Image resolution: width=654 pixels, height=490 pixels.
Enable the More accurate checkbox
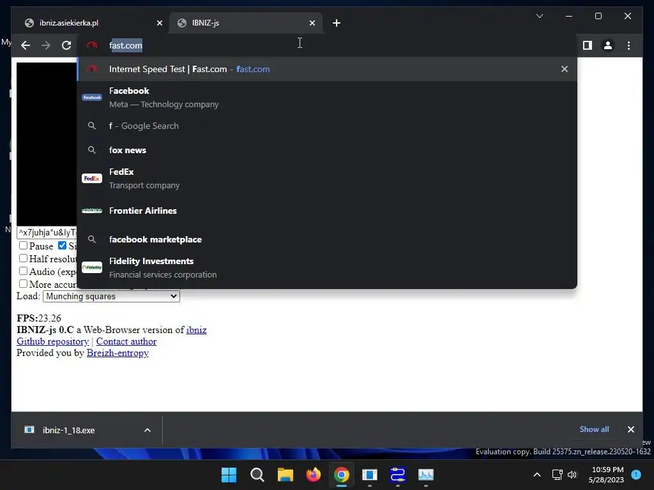coord(24,284)
